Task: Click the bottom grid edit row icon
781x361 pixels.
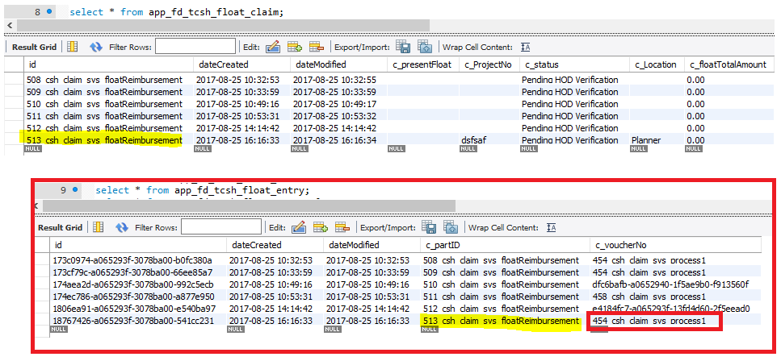Action: pos(298,227)
